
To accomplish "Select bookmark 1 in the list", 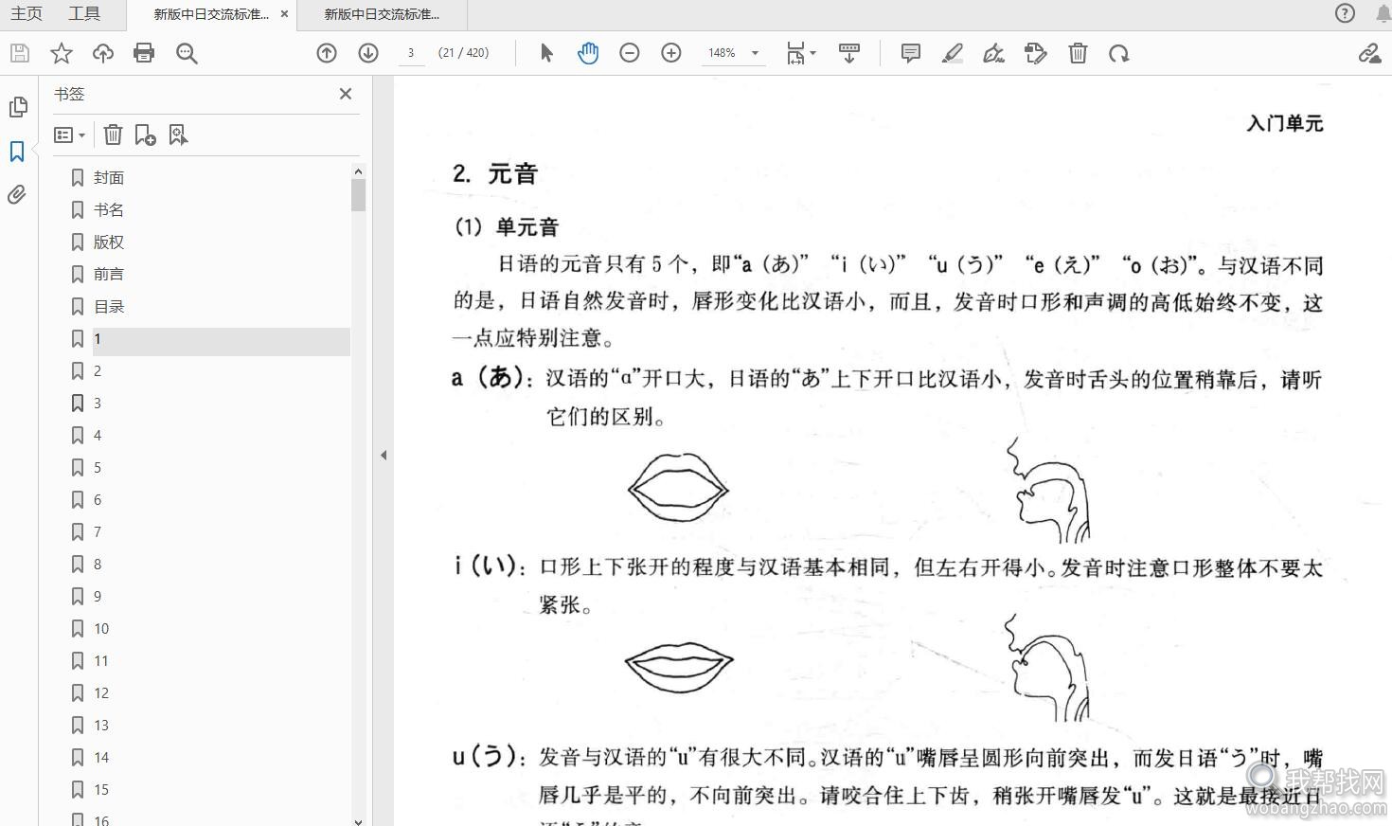I will click(x=98, y=339).
